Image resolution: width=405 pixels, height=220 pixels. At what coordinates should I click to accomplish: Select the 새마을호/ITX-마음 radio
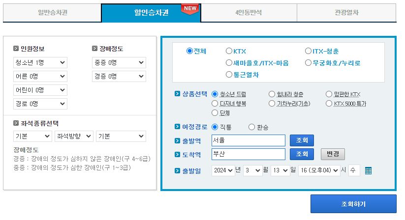tap(229, 62)
